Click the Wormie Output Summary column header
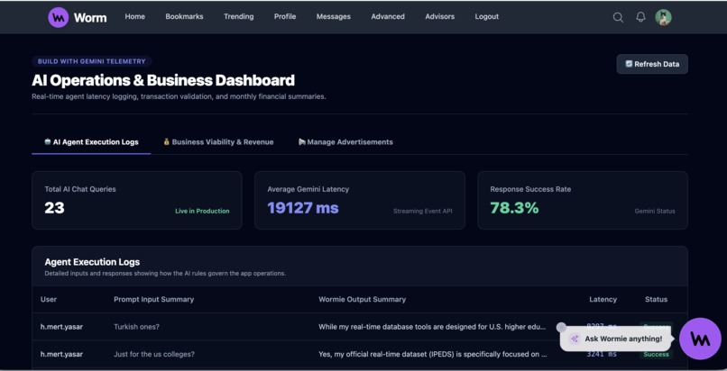The image size is (727, 371). click(x=362, y=299)
